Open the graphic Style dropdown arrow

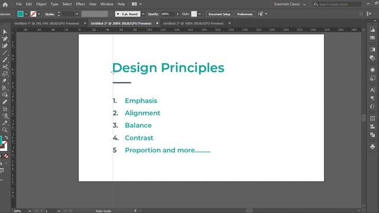[x=200, y=14]
